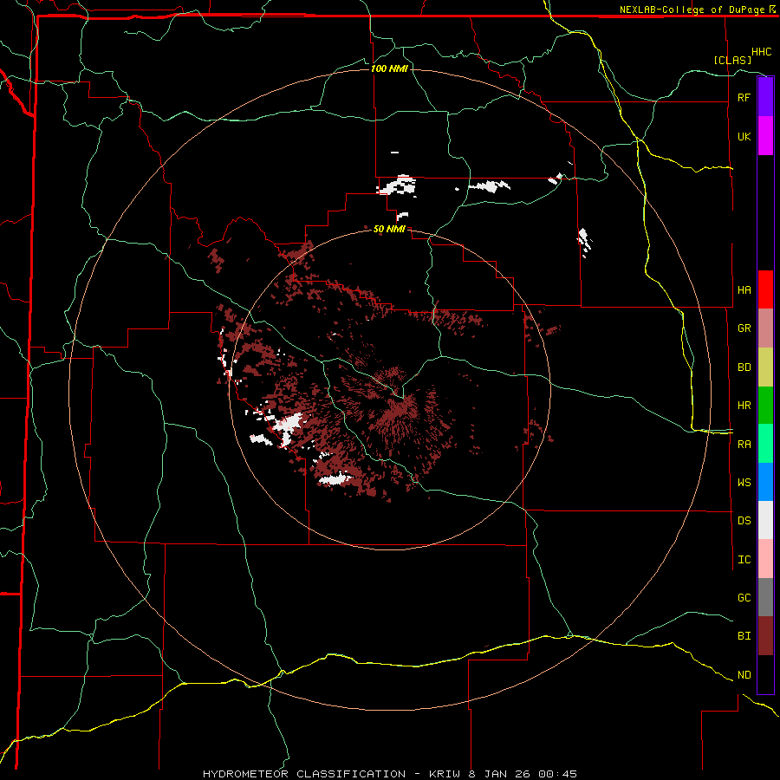This screenshot has width=780, height=780.
Task: Click the BI brown legend swatch
Action: click(765, 636)
